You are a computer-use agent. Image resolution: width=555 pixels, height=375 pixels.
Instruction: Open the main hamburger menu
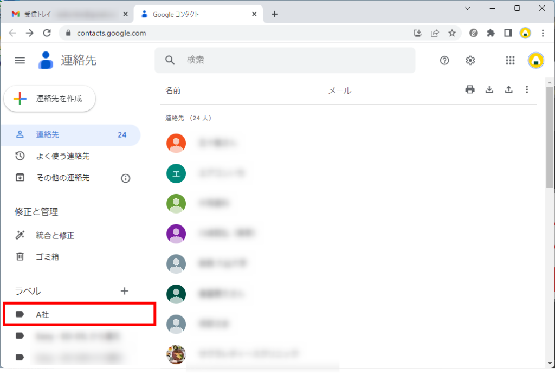click(x=20, y=60)
